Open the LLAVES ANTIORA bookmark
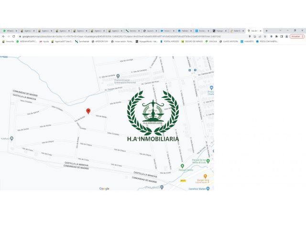The image size is (306, 229). tap(229, 42)
